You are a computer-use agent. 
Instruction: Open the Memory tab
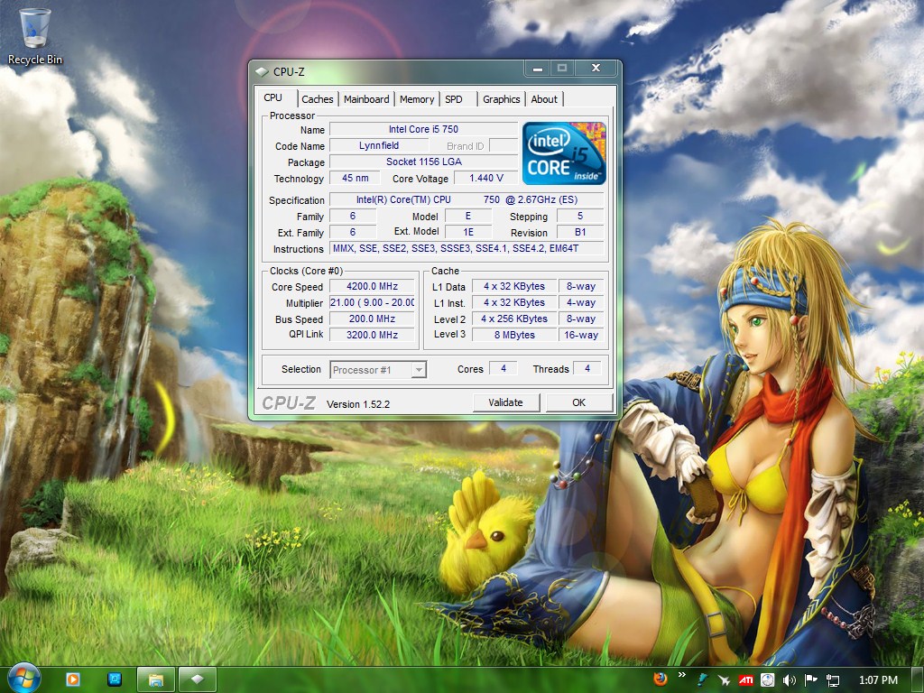[417, 99]
